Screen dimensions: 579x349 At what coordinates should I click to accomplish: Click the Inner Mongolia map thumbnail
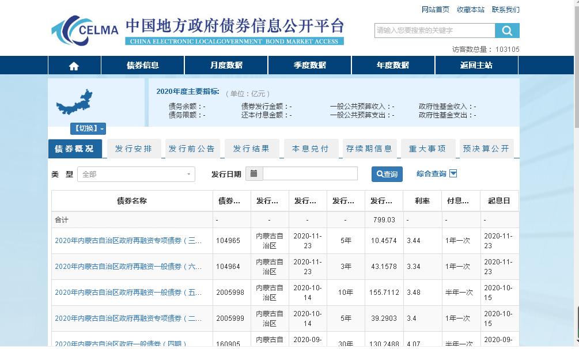pos(74,103)
